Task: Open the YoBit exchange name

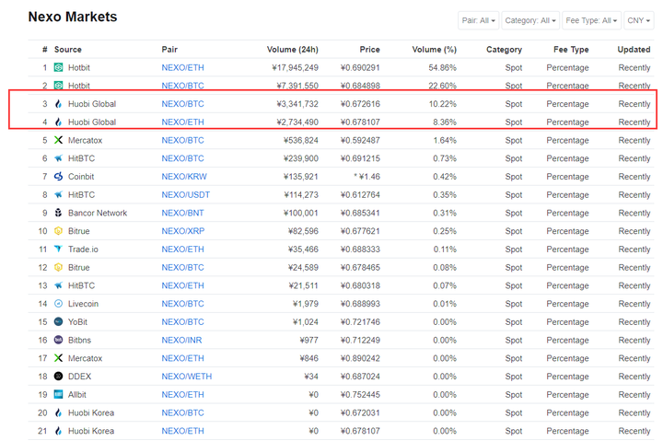Action: point(77,322)
